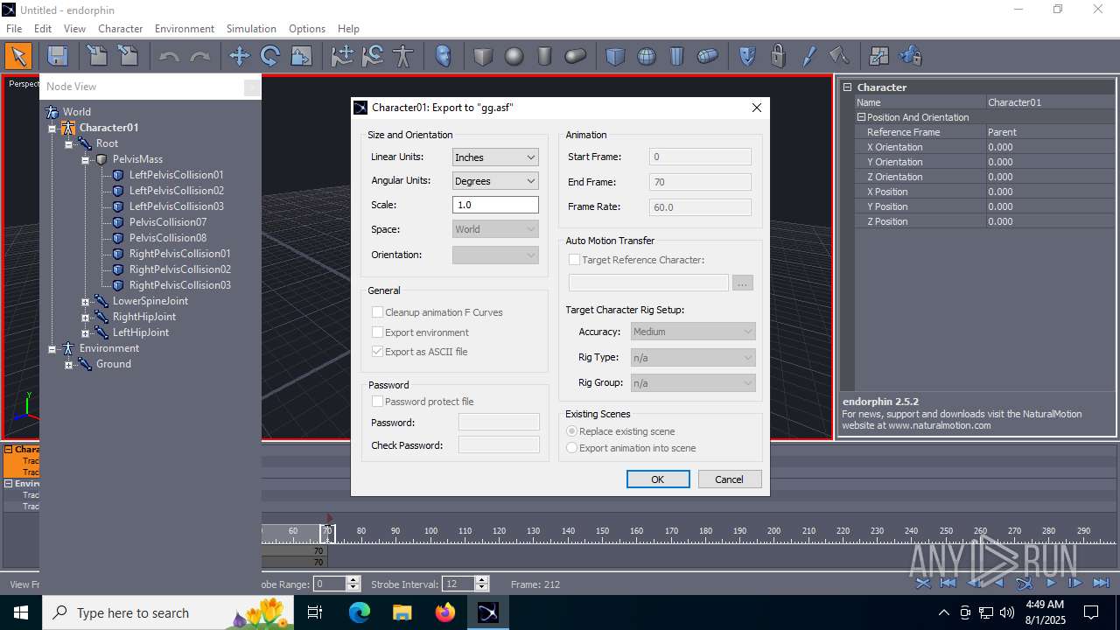Click the Scale input field

point(495,205)
